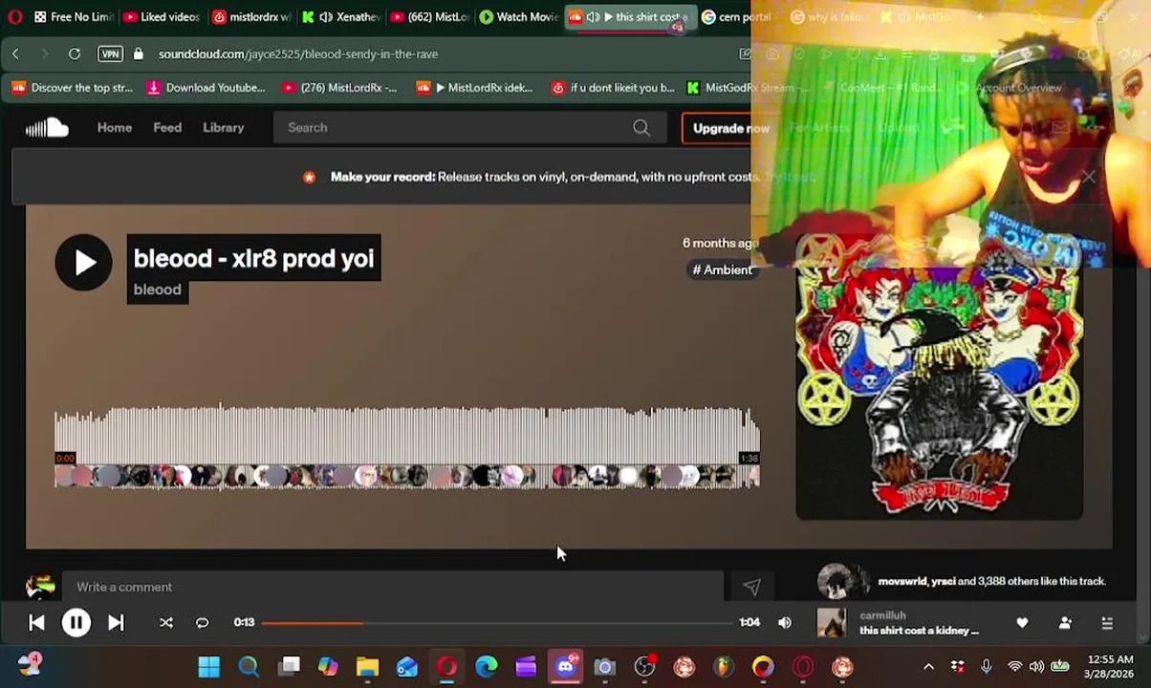Click the track title bleood - xlr8 prod yoi
The height and width of the screenshot is (688, 1151).
(253, 258)
